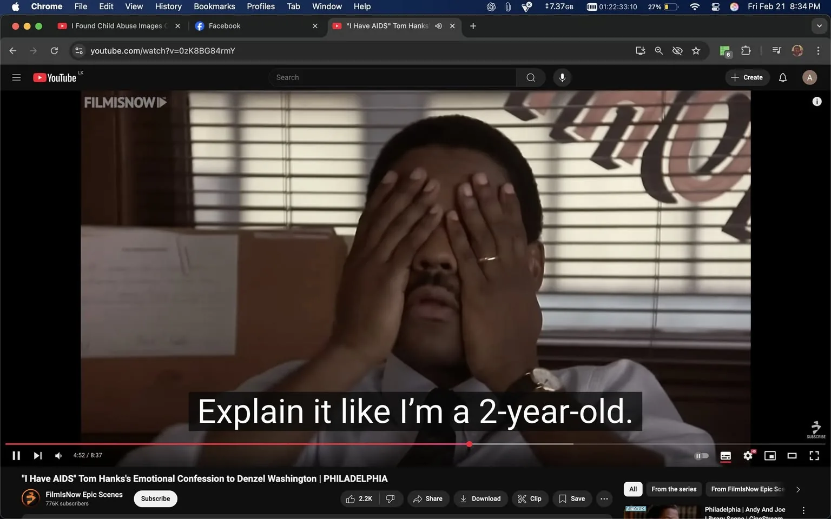This screenshot has width=831, height=519.
Task: Enter fullscreen mode
Action: 814,456
